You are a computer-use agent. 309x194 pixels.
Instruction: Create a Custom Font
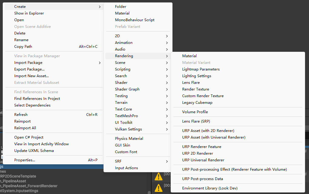tap(138, 152)
